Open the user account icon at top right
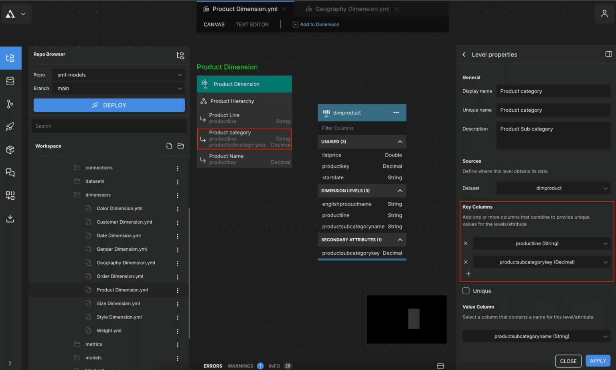The image size is (616, 370). tap(605, 13)
